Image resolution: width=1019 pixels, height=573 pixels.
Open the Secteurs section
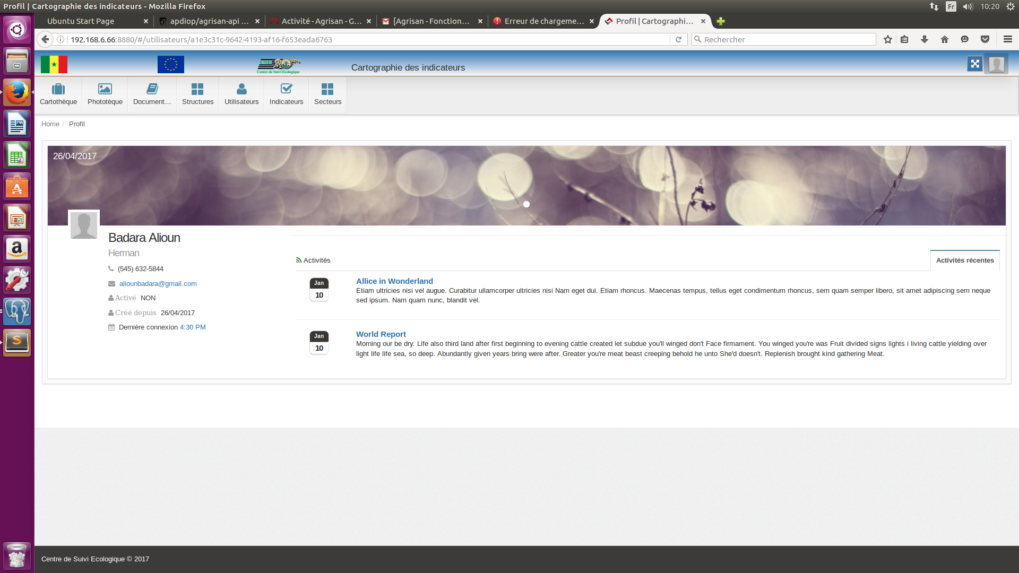point(327,94)
